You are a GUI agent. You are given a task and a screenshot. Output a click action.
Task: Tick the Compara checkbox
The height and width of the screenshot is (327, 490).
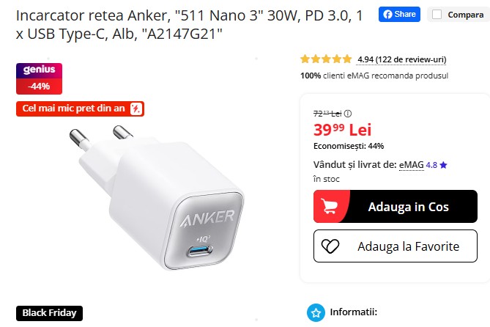(x=437, y=15)
